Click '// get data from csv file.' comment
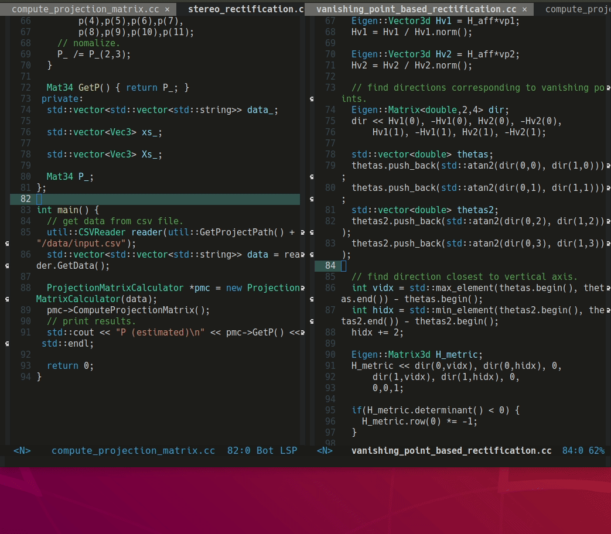The image size is (611, 534). point(115,221)
